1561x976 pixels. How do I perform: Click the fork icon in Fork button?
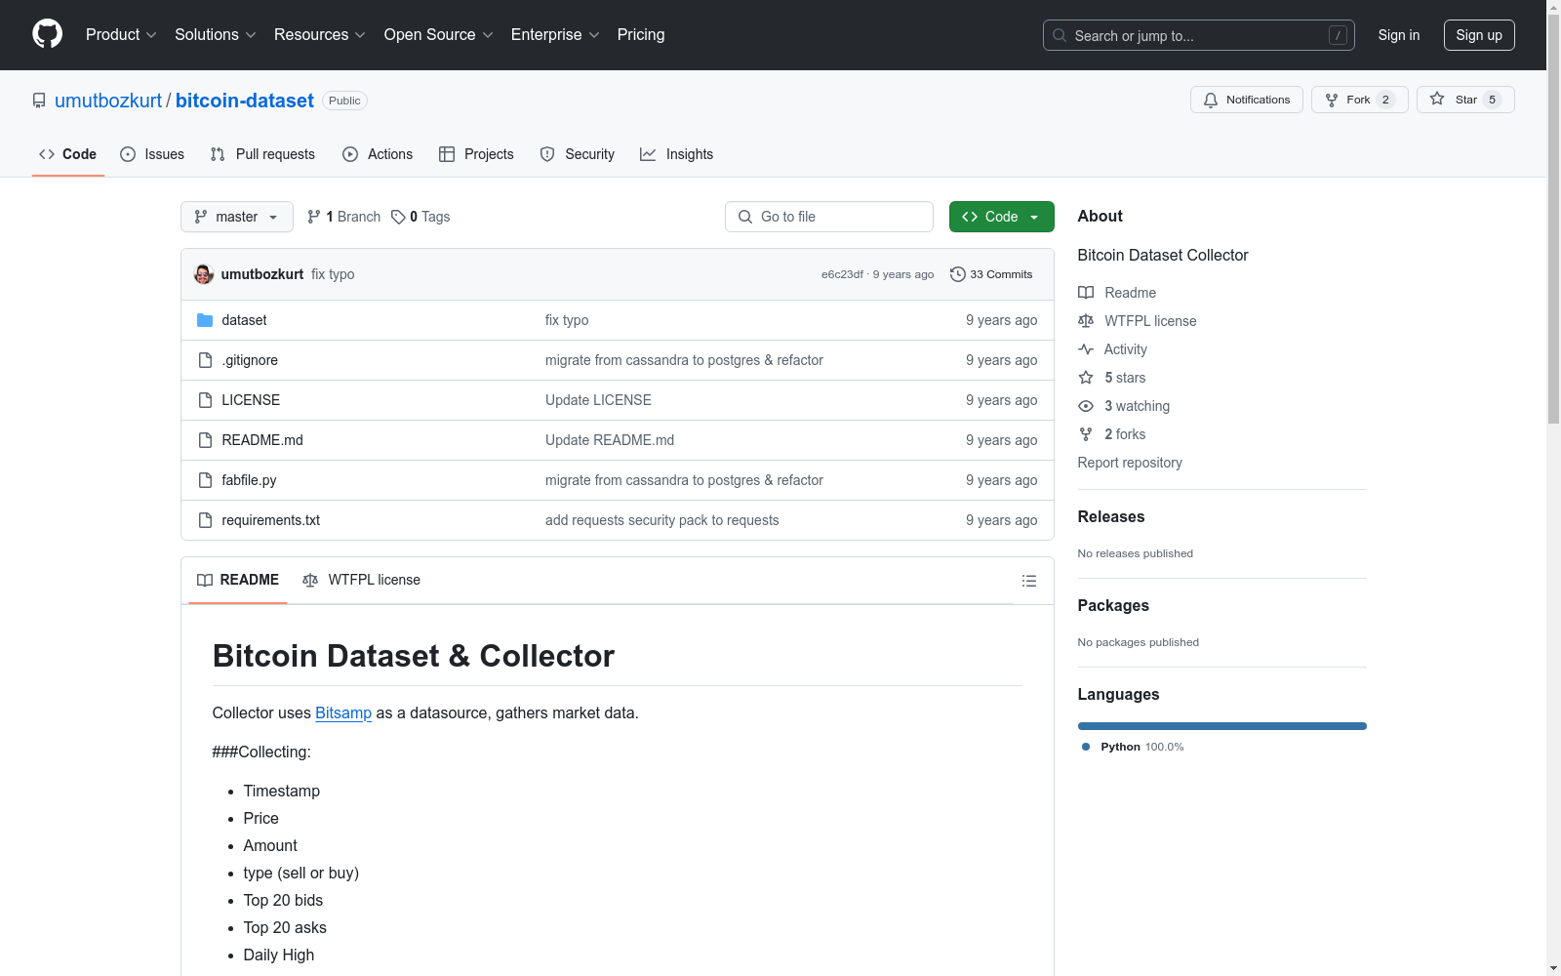coord(1332,100)
